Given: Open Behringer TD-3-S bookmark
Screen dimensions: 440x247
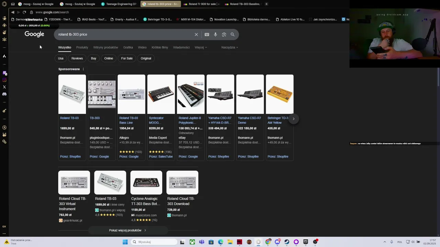Looking at the screenshot, I should [158, 20].
